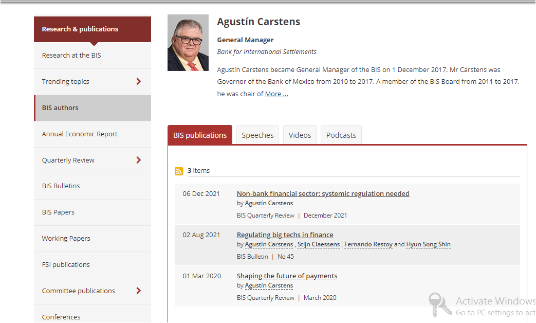Open the Podcasts tab

[x=341, y=135]
